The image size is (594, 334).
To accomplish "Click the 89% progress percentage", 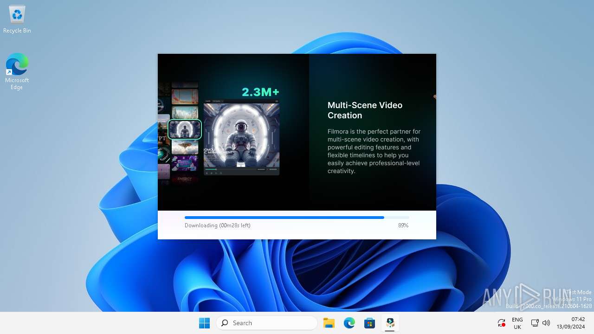I will click(x=403, y=225).
